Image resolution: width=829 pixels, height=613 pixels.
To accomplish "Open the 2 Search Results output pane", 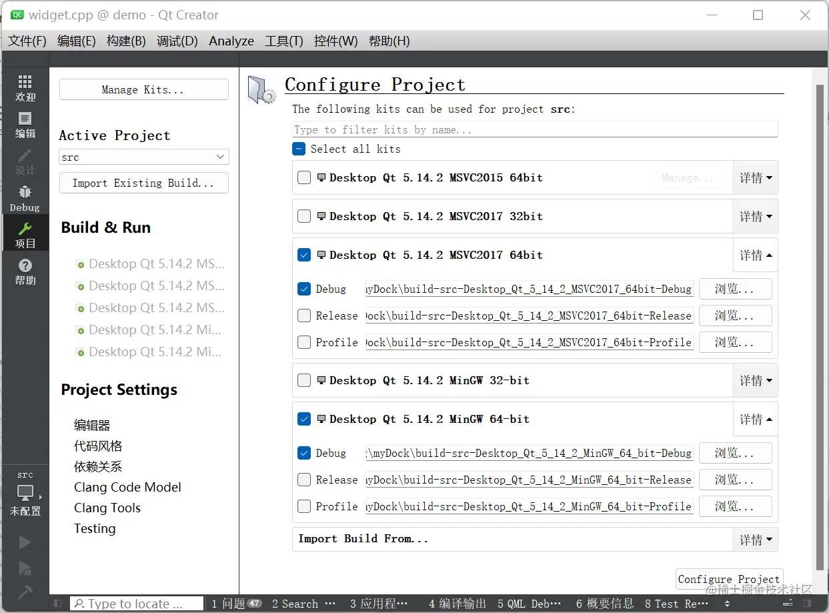I will pos(303,604).
